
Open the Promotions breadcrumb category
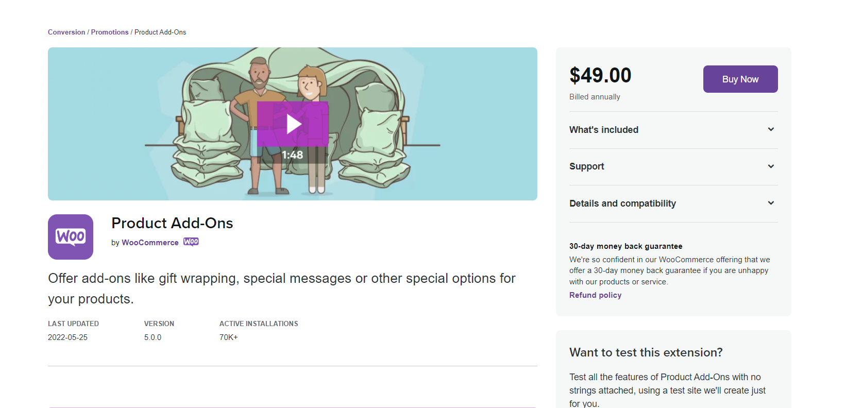click(109, 32)
